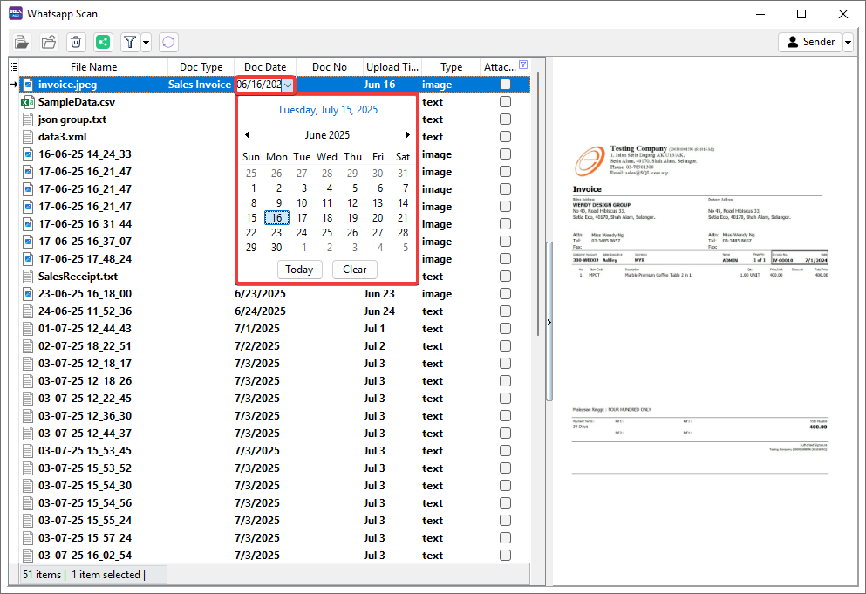Click the green share icon
866x594 pixels.
(103, 42)
